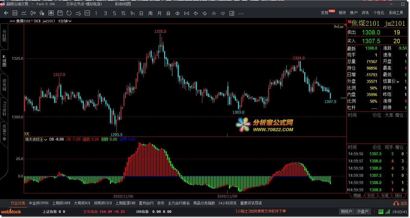Screen dimensions: 410x218
Task: Switch to the 资讯链 side tab
Action: click(4, 86)
